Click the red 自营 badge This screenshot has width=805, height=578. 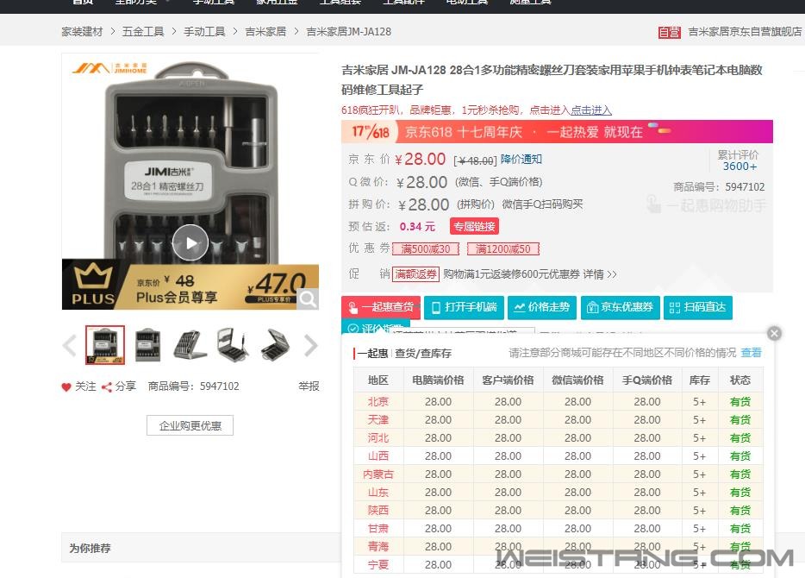pos(670,33)
